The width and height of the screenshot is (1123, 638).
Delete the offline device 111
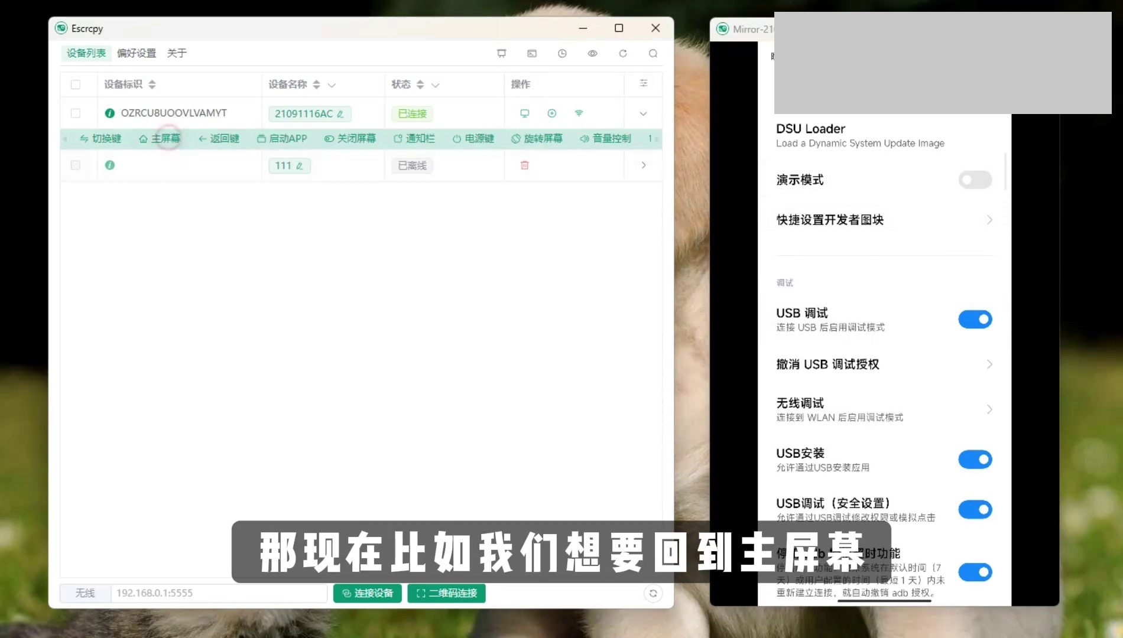pos(524,165)
